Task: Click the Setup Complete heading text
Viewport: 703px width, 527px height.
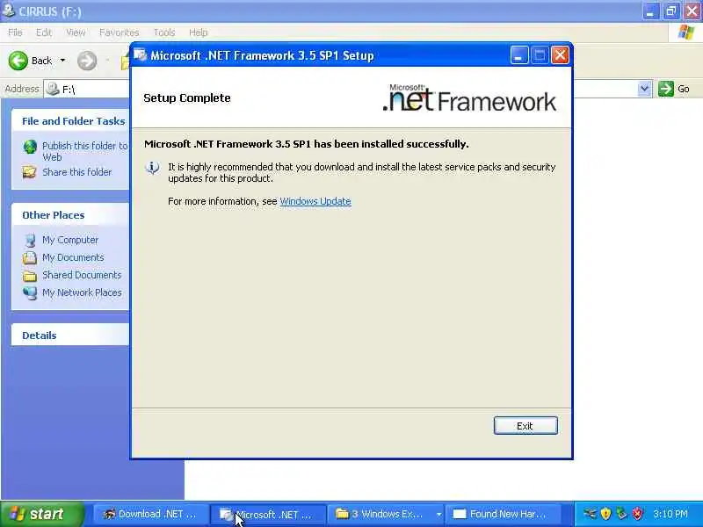Action: click(187, 97)
